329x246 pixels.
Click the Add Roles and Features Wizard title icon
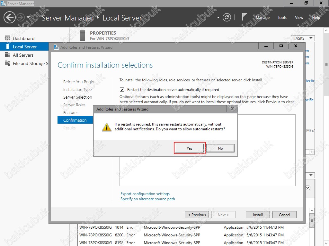coord(56,47)
